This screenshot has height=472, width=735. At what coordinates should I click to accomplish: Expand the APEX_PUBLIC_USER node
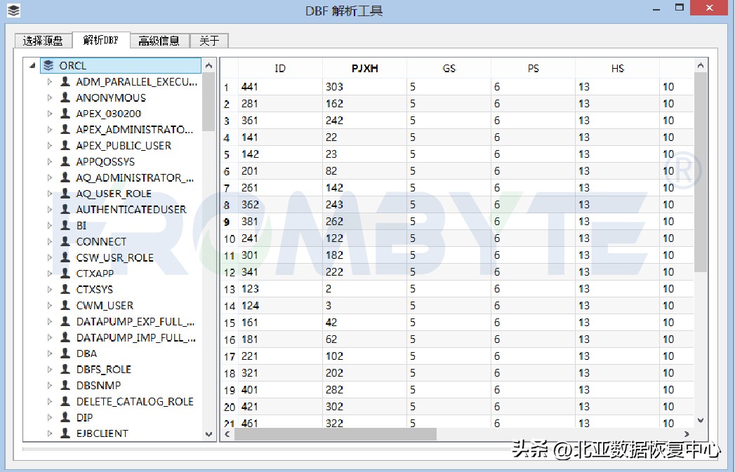[49, 146]
